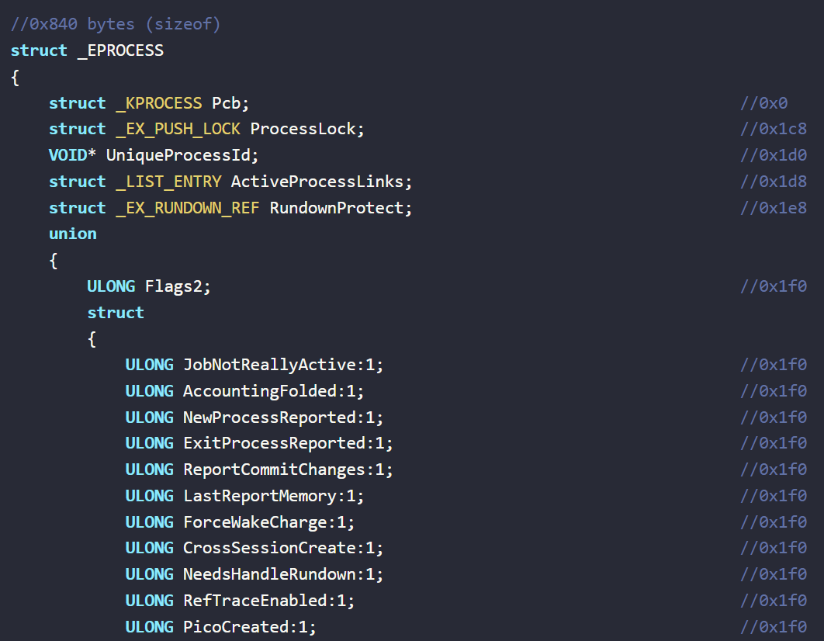Click the '//0x840 bytes (sizeof)' comment
Screen dimensions: 824x641
pyautogui.click(x=116, y=24)
